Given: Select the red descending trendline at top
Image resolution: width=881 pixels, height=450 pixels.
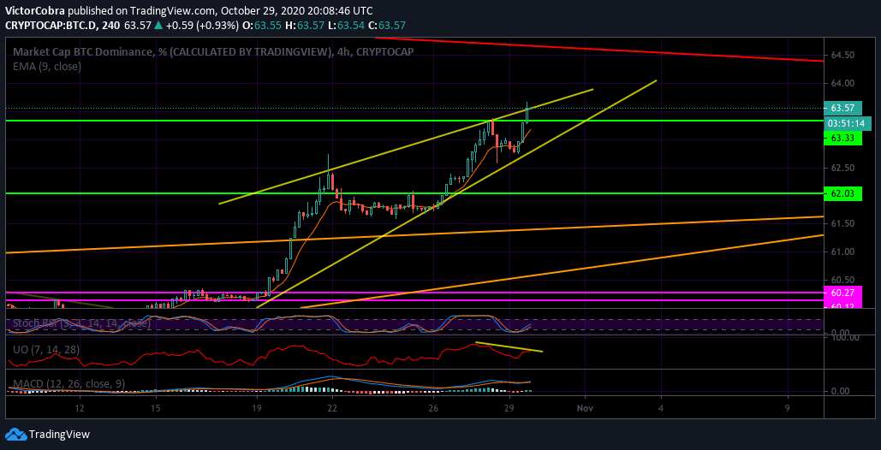Looking at the screenshot, I should [x=599, y=50].
